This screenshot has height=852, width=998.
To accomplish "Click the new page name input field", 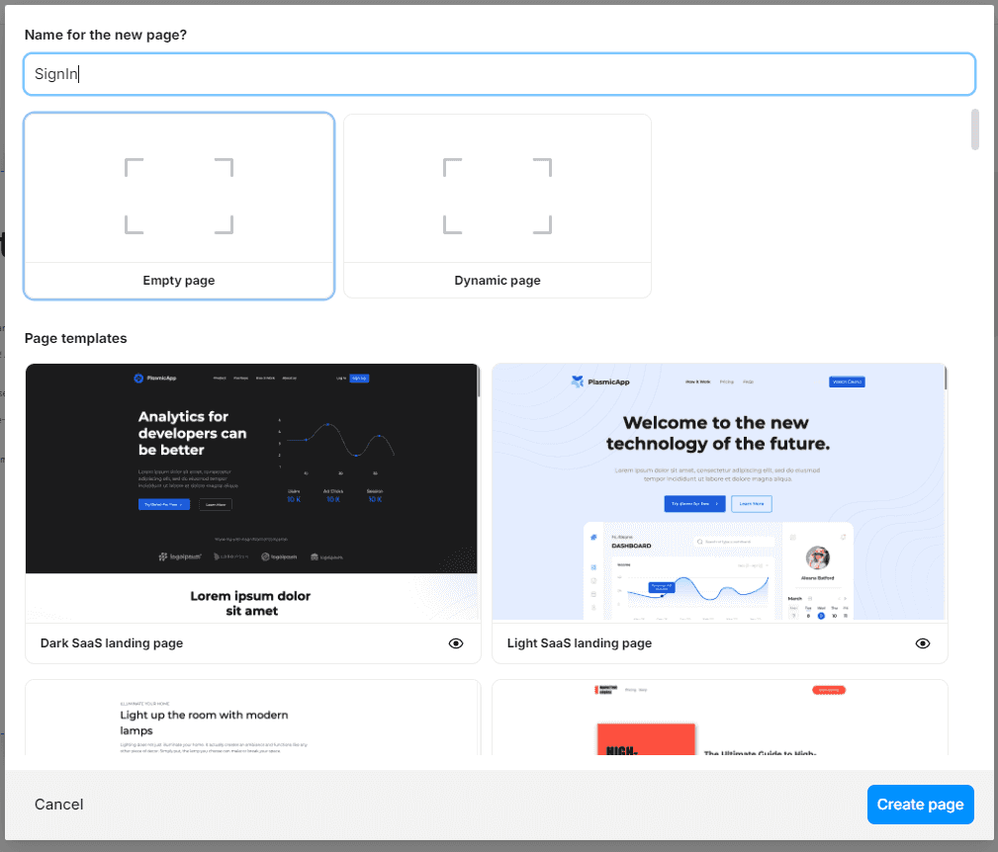I will (x=499, y=74).
